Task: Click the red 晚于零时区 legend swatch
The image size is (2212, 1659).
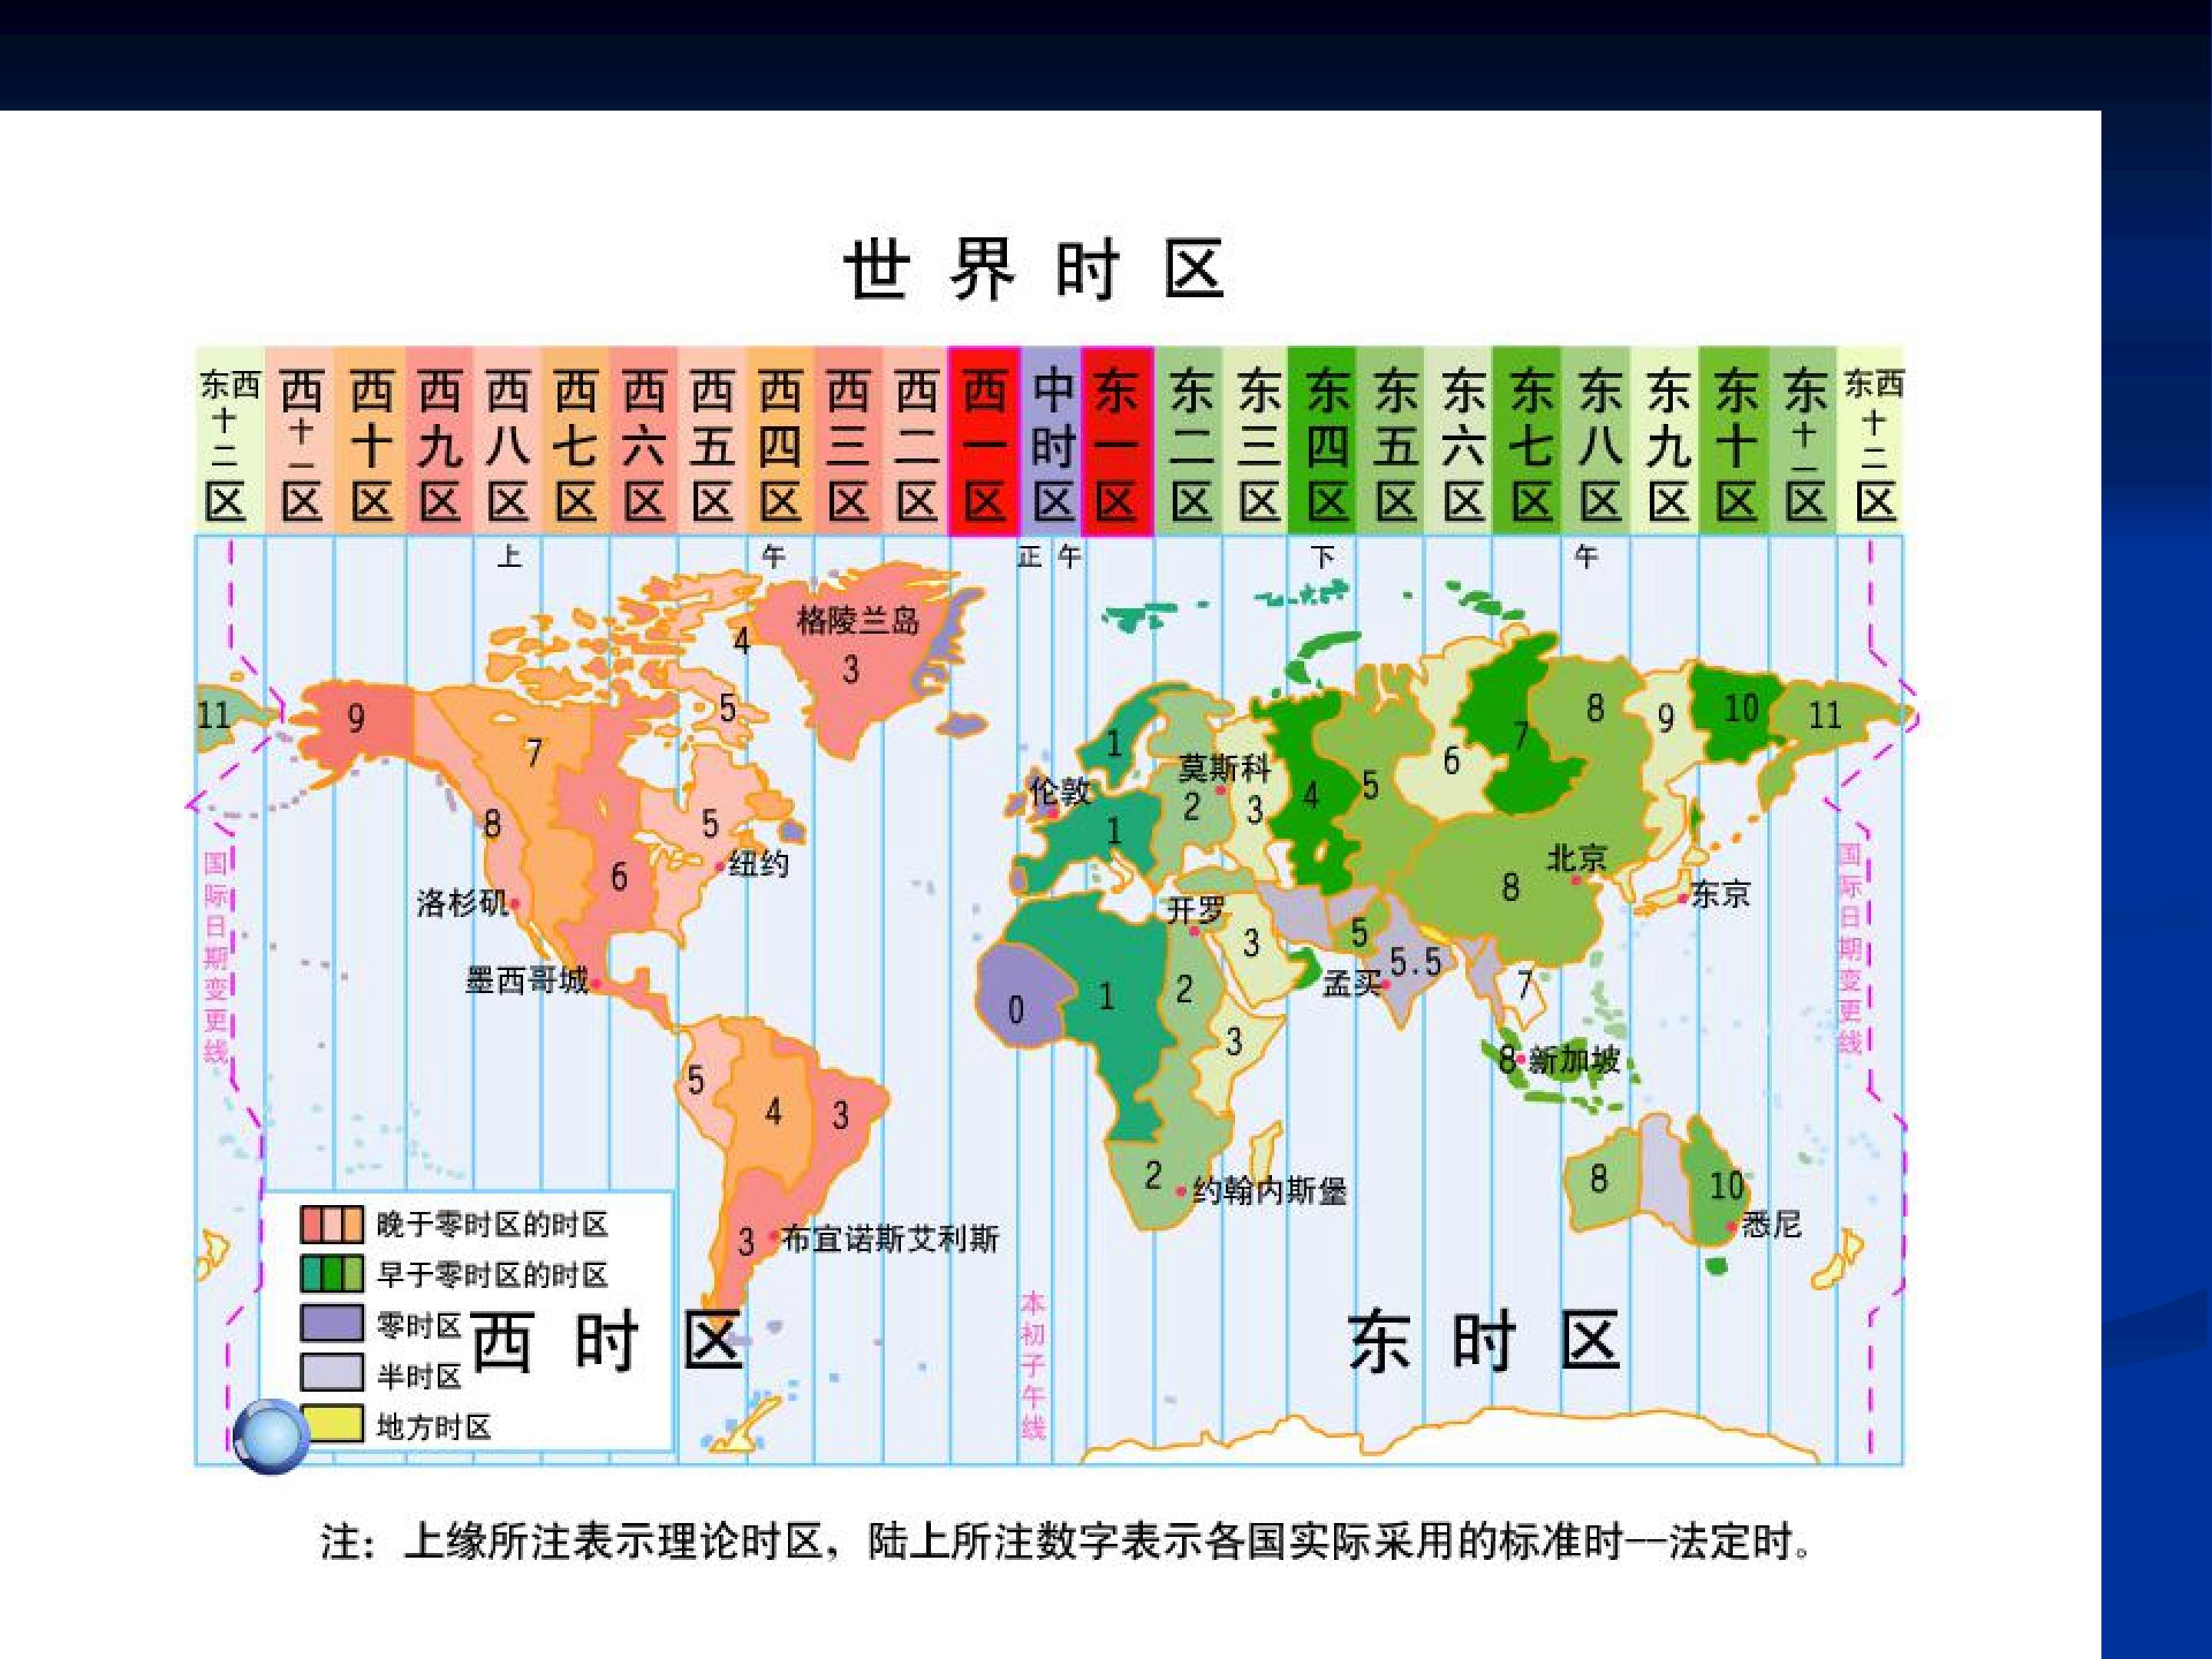Action: [331, 1223]
